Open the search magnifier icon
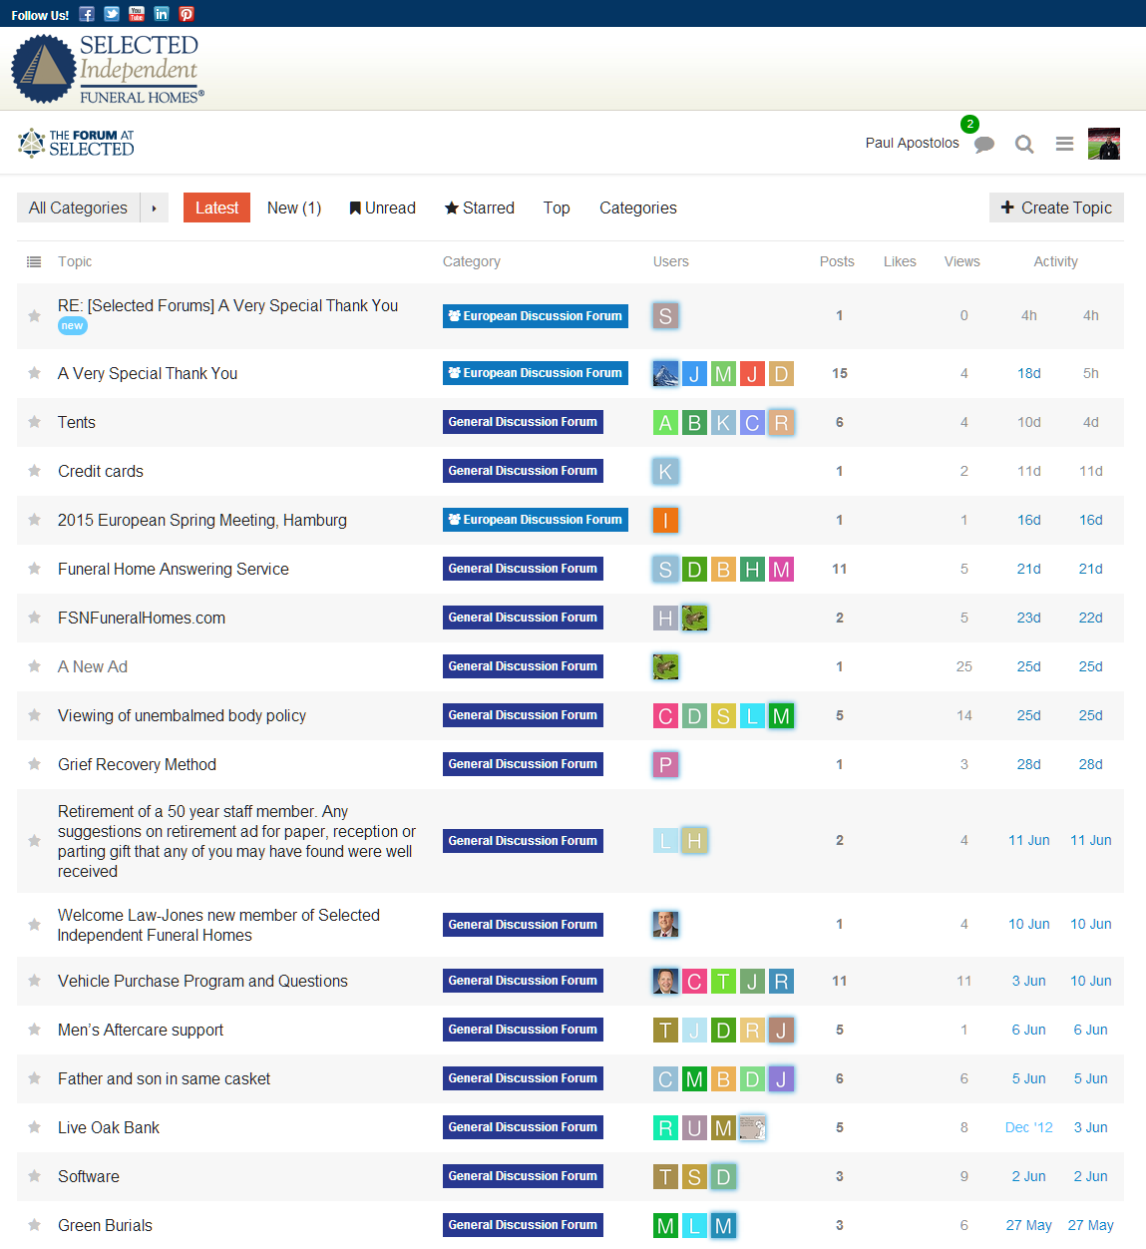1146x1249 pixels. pos(1024,144)
